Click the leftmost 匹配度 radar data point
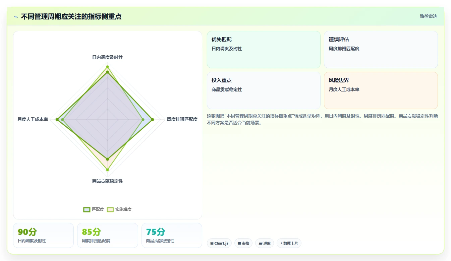451x261 pixels. click(57, 120)
